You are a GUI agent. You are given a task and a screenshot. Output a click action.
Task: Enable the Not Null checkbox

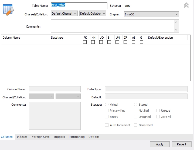pos(136,111)
